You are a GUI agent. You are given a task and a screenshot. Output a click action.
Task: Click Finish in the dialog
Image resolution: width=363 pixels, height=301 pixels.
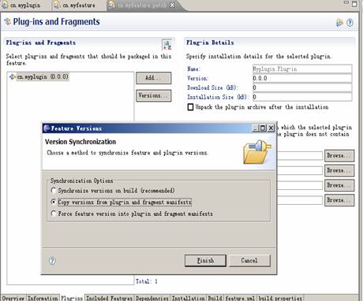tap(205, 261)
